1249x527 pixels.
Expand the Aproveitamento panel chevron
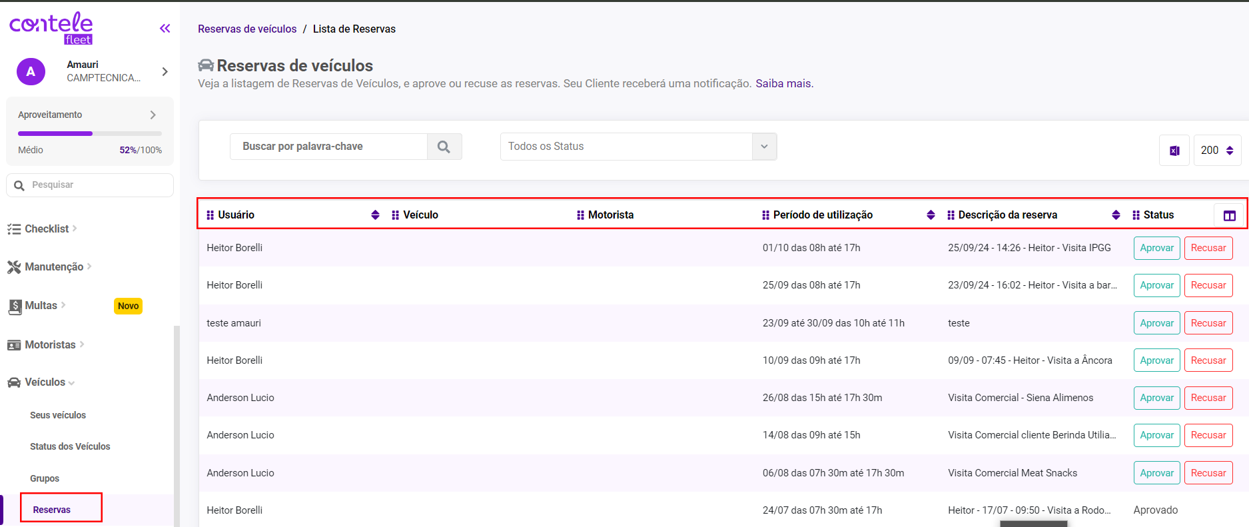[153, 115]
